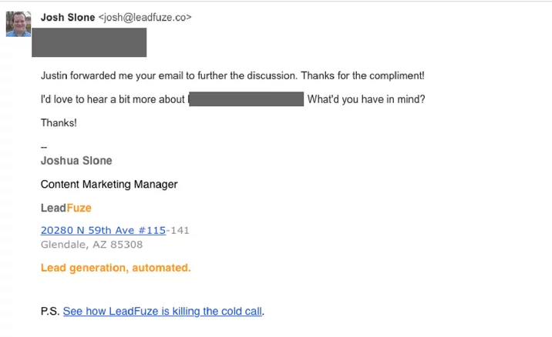Click the orange 'Fuze' part of the logo

(x=79, y=208)
